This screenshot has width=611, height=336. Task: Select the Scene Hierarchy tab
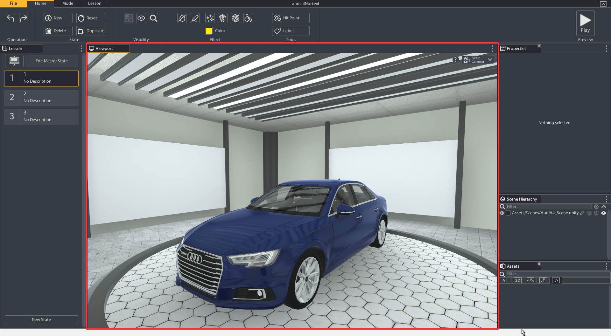(x=520, y=199)
